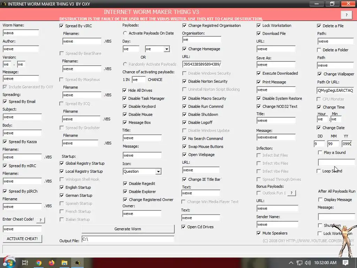Click the Organisation input field
This screenshot has height=268, width=357.
pos(202,40)
